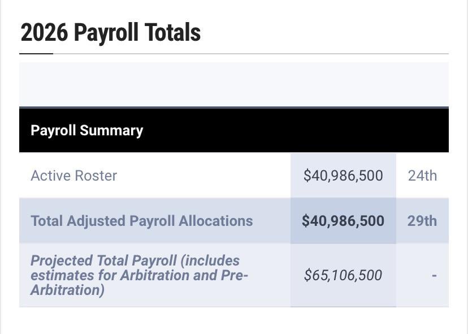Viewport: 468px width, 334px height.
Task: Select the bold $40,986,500 allocations amount
Action: tap(343, 221)
